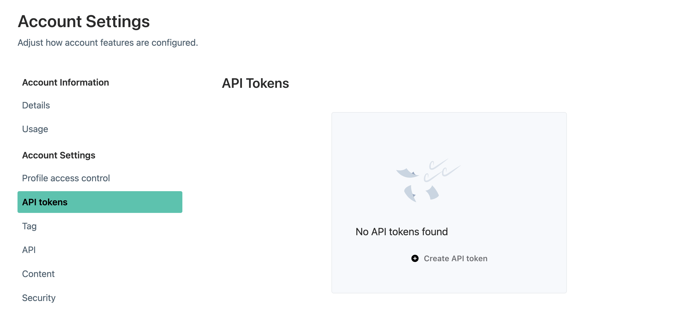Click the Account Information sidebar header
This screenshot has height=314, width=686.
click(65, 82)
